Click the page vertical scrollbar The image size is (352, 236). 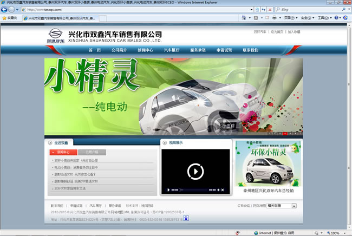[x=349, y=126]
